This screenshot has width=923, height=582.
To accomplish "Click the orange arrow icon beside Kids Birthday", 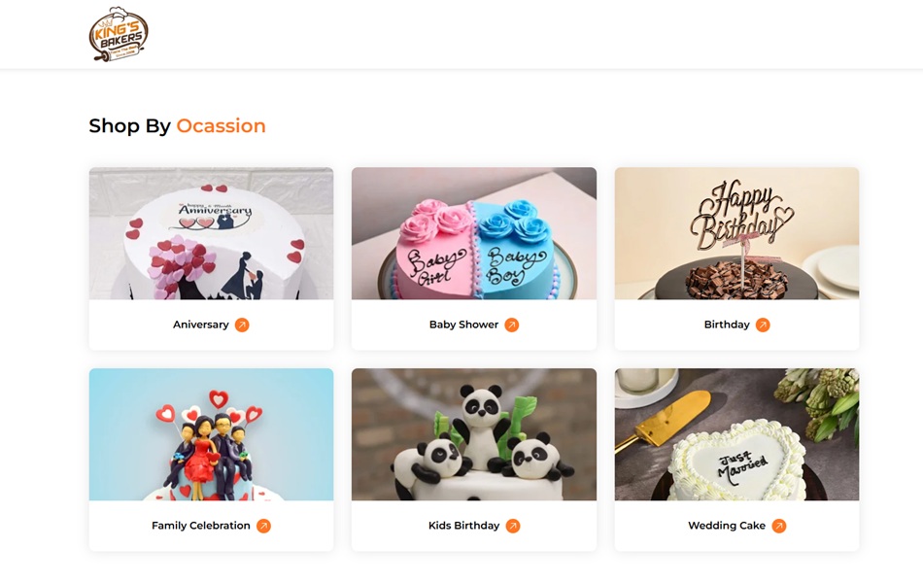I will click(x=513, y=526).
